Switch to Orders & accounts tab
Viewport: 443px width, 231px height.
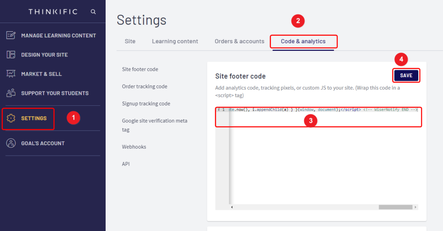pyautogui.click(x=239, y=41)
